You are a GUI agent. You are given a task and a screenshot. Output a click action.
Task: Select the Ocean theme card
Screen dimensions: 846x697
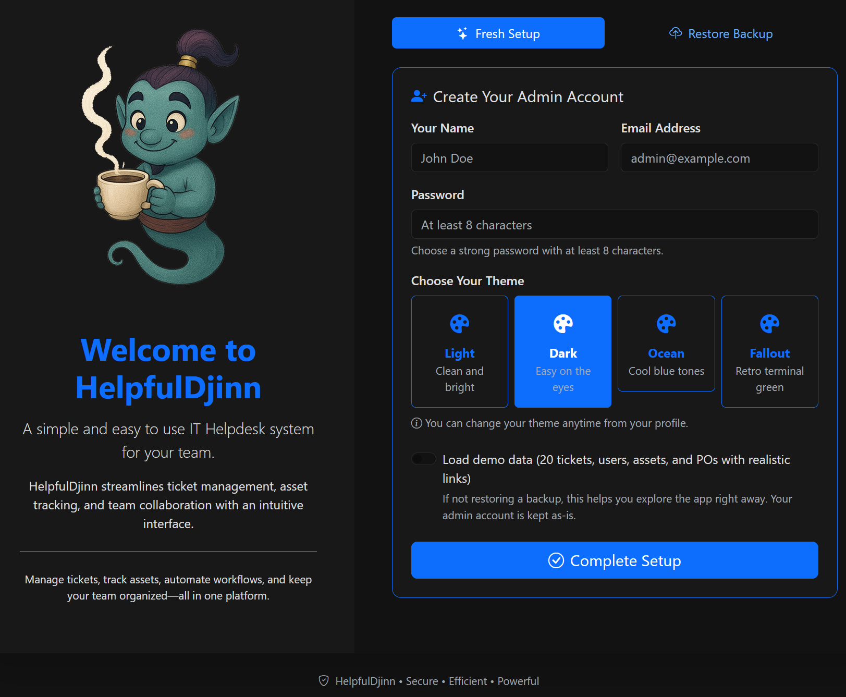click(666, 344)
